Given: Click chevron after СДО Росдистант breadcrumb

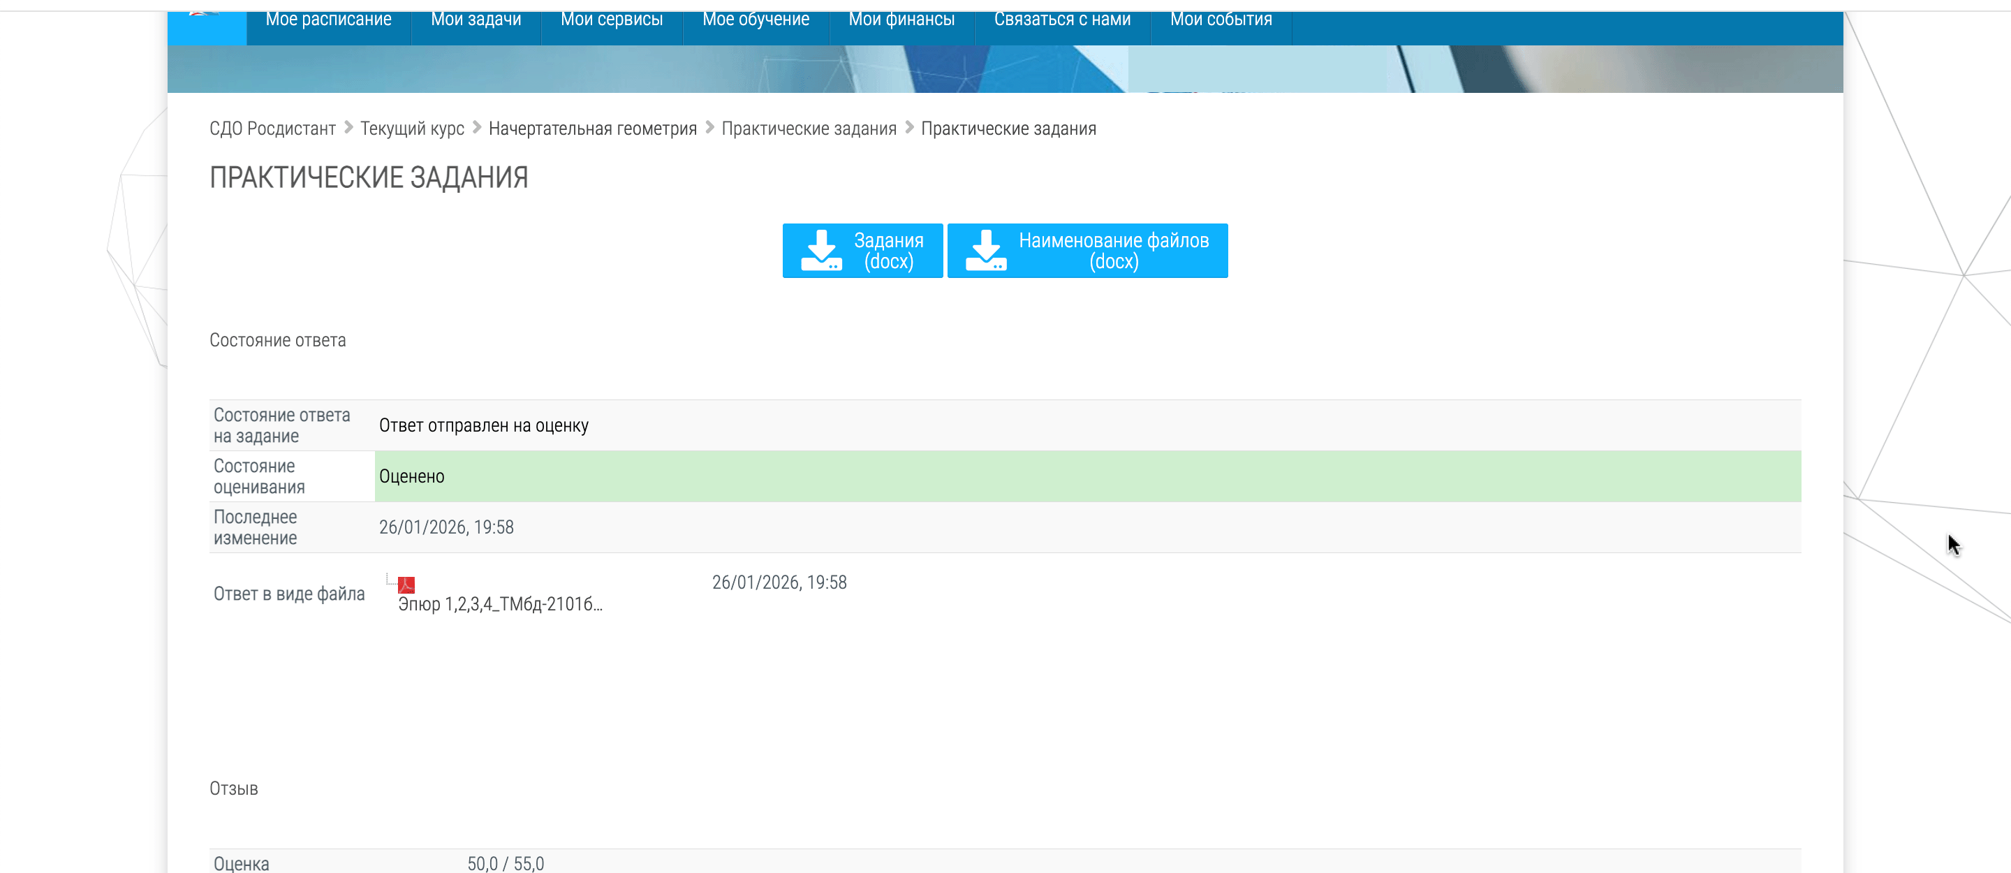Looking at the screenshot, I should tap(348, 127).
